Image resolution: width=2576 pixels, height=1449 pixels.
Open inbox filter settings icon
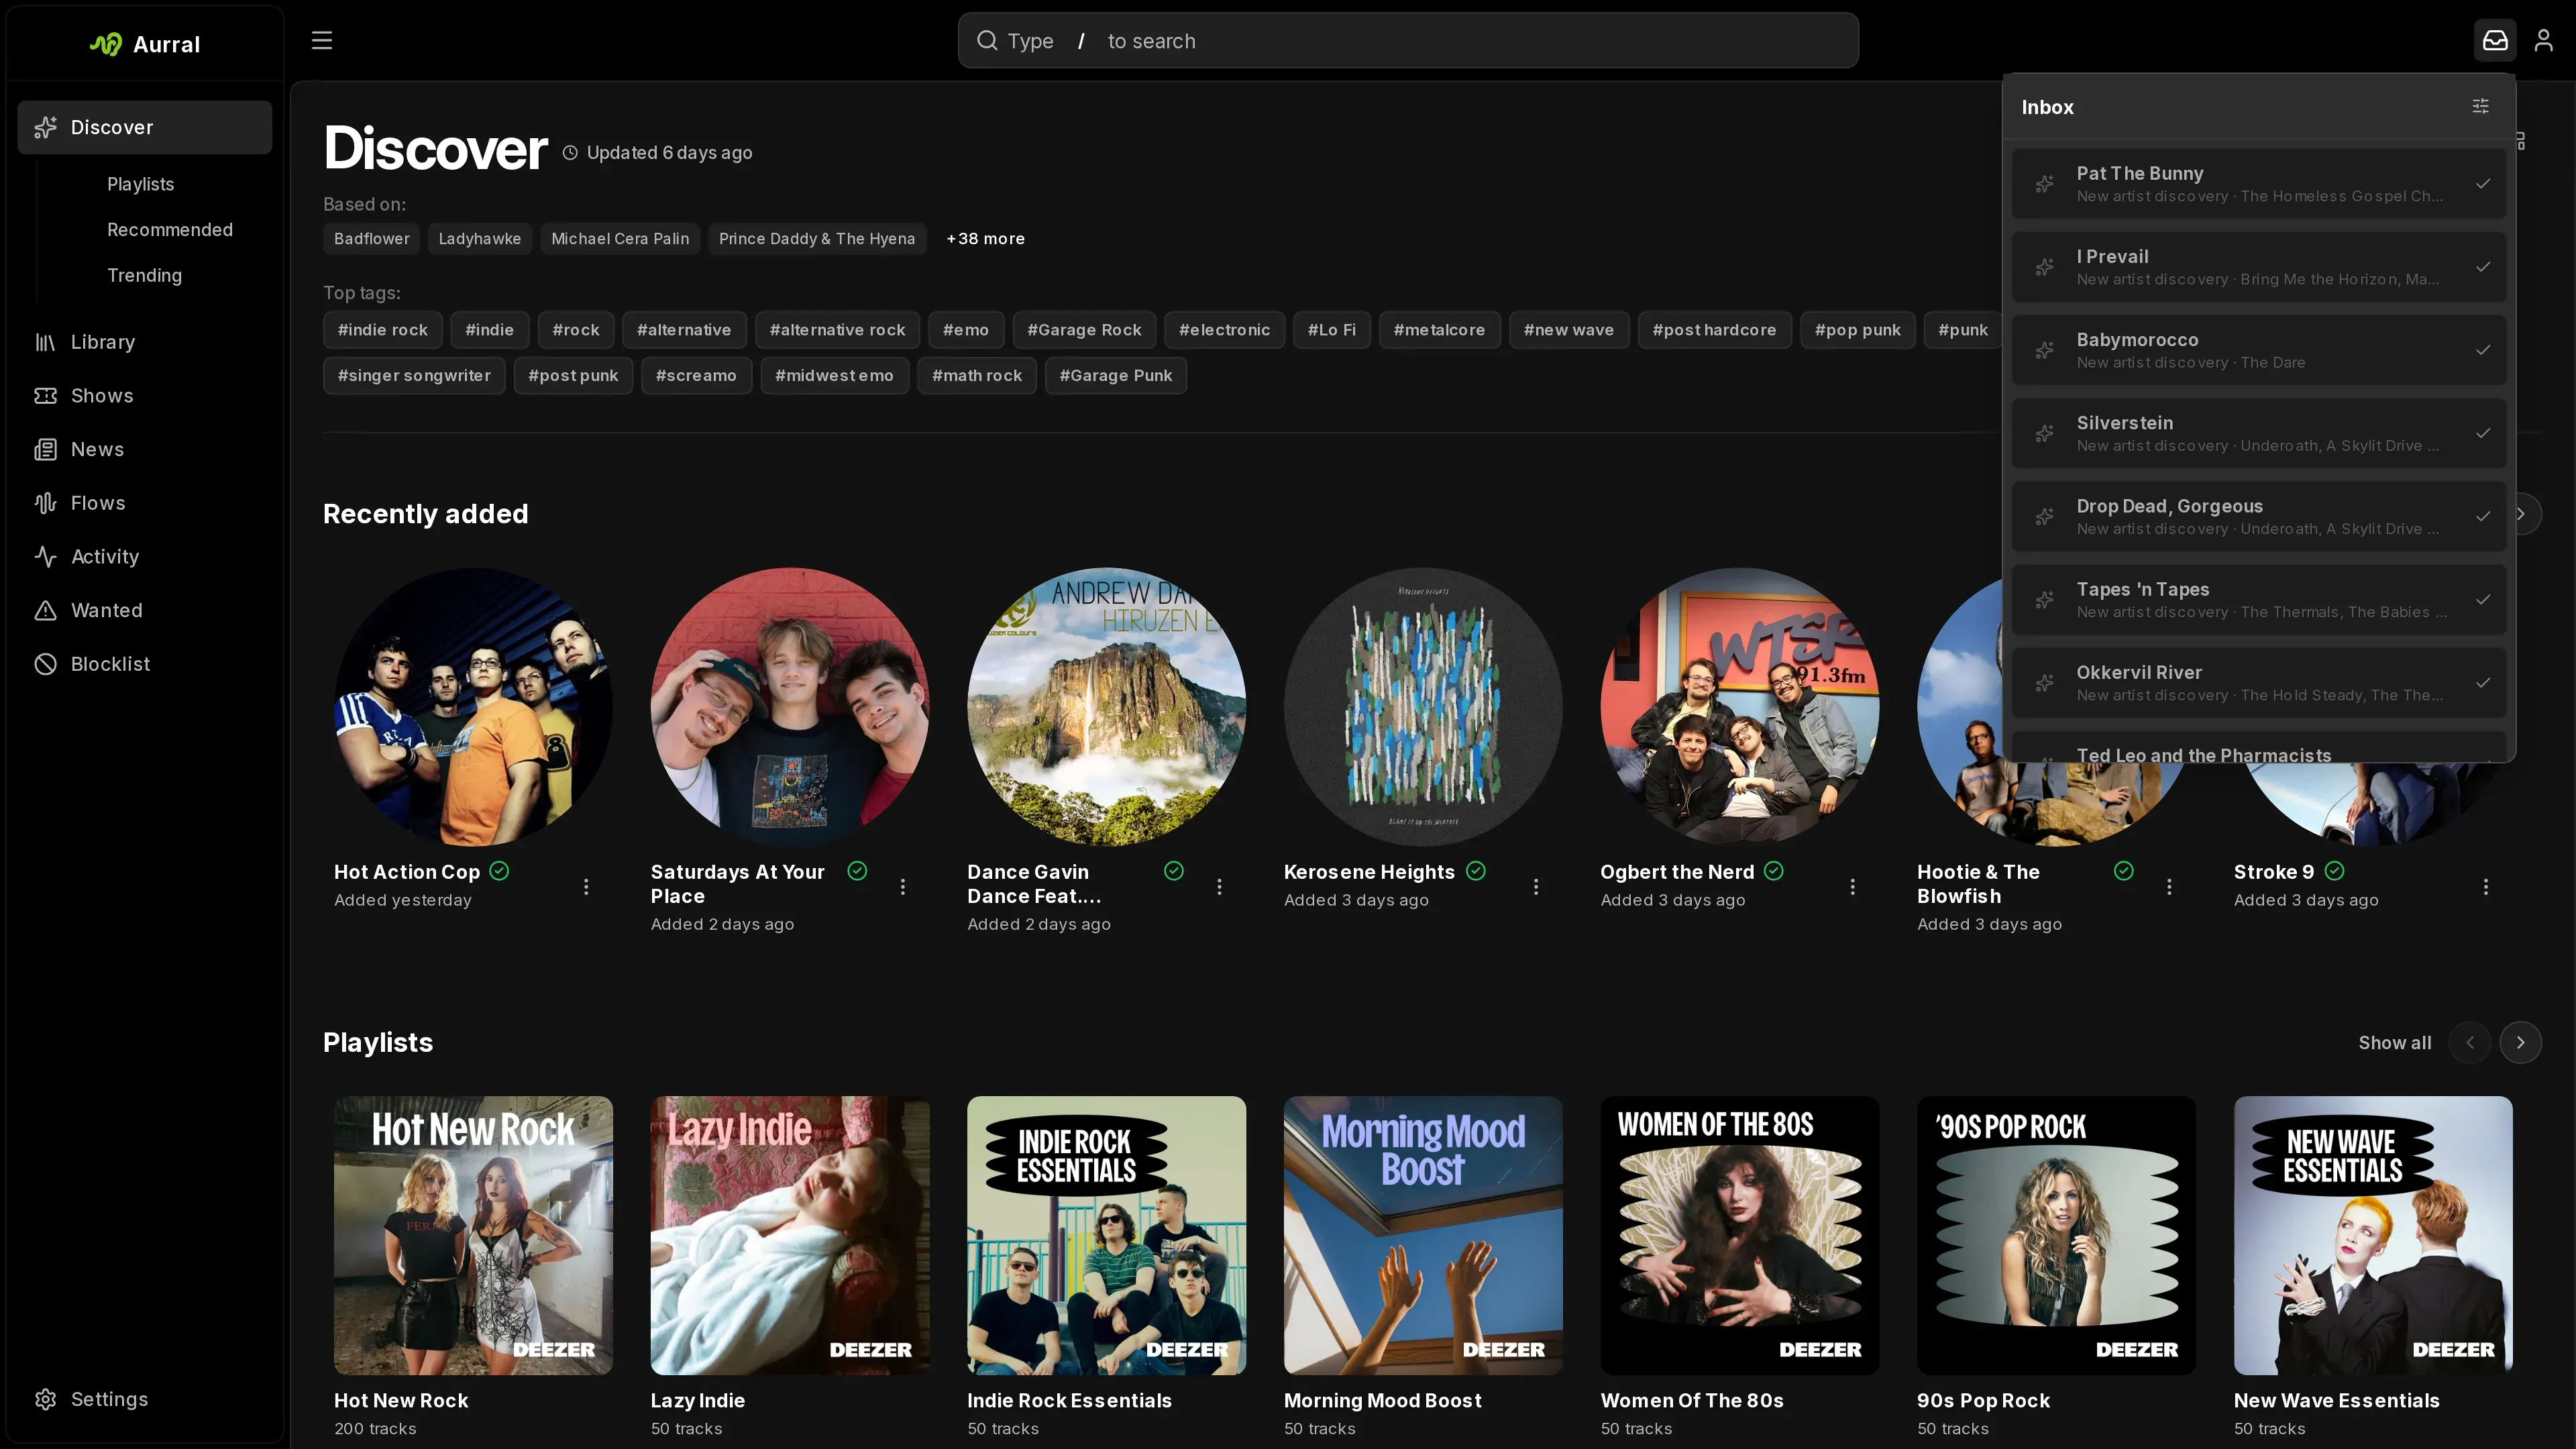(x=2480, y=106)
